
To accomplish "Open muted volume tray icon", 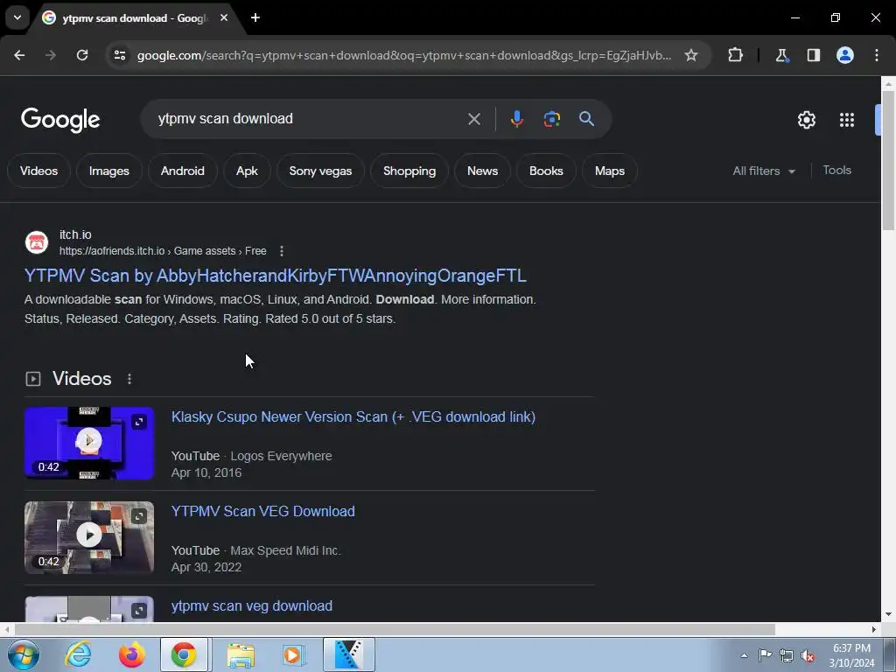I will click(x=808, y=655).
